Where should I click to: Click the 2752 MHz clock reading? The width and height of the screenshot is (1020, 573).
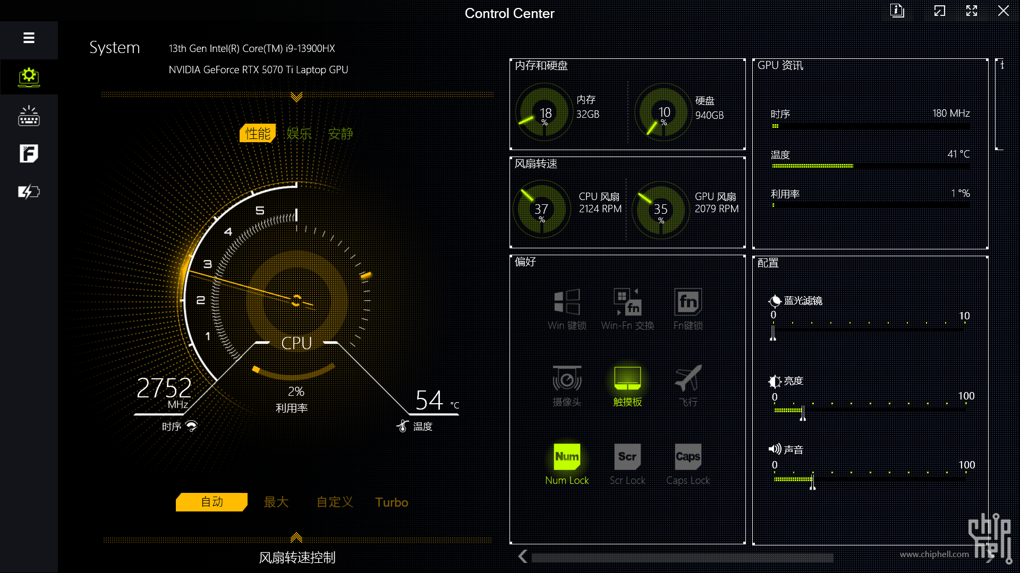[164, 392]
